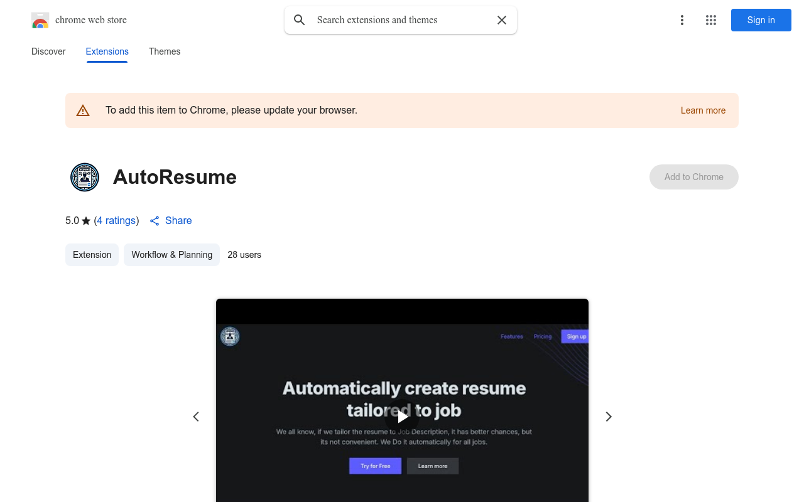The width and height of the screenshot is (804, 502).
Task: Click Learn more in the video preview
Action: [433, 466]
